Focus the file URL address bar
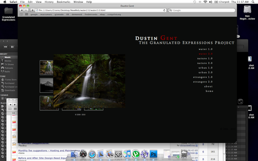The width and height of the screenshot is (258, 161). 101,10
